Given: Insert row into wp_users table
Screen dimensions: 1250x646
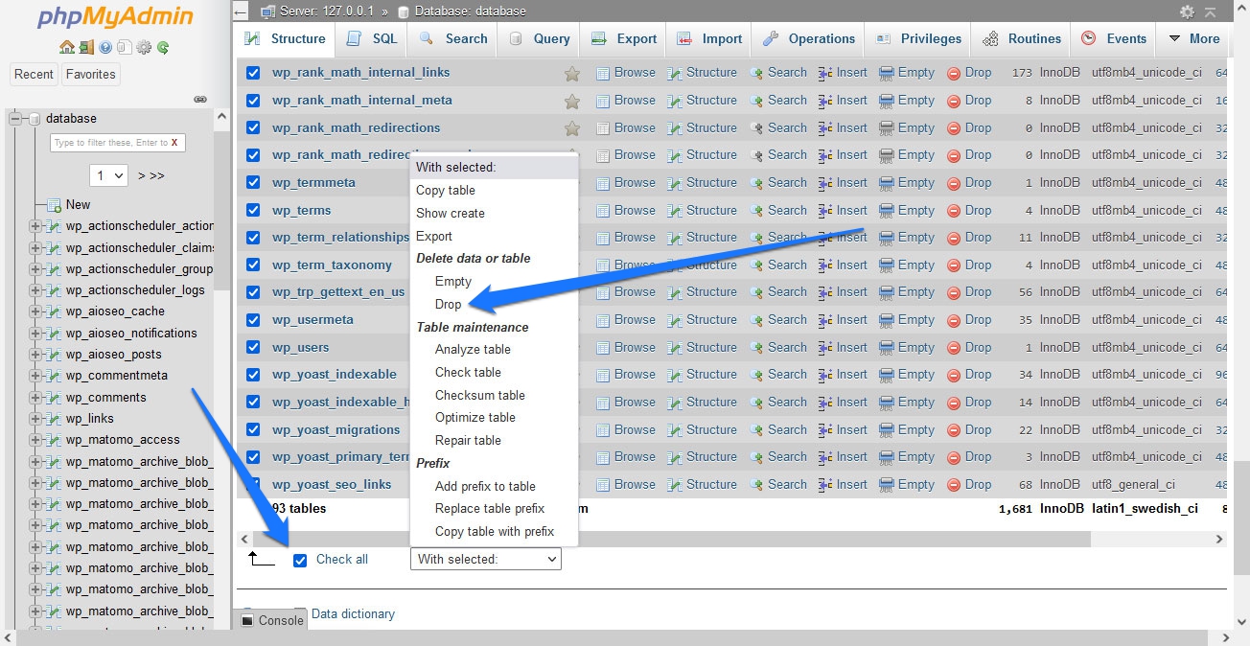Looking at the screenshot, I should tap(843, 347).
